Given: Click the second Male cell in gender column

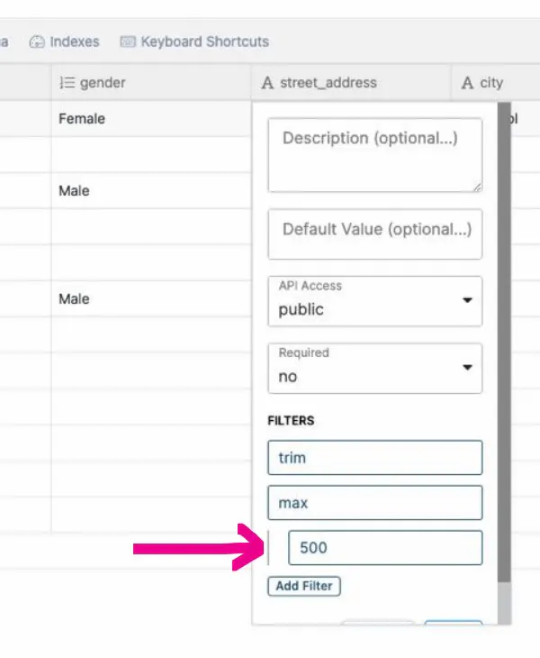Looking at the screenshot, I should [151, 299].
